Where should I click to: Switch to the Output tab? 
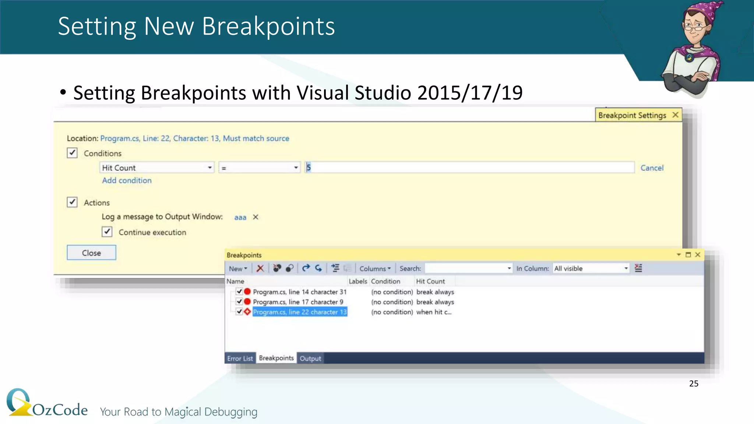(x=310, y=358)
